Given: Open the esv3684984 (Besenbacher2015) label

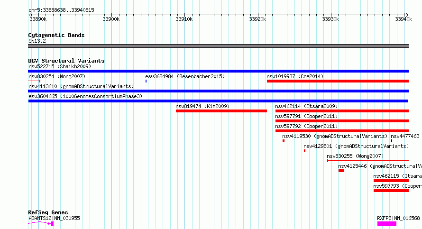Looking at the screenshot, I should [185, 76].
